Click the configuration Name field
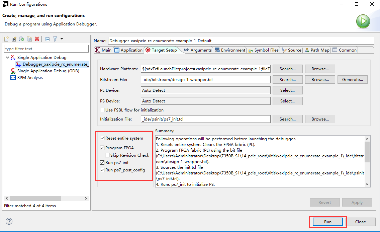The image size is (380, 232). tap(241, 41)
